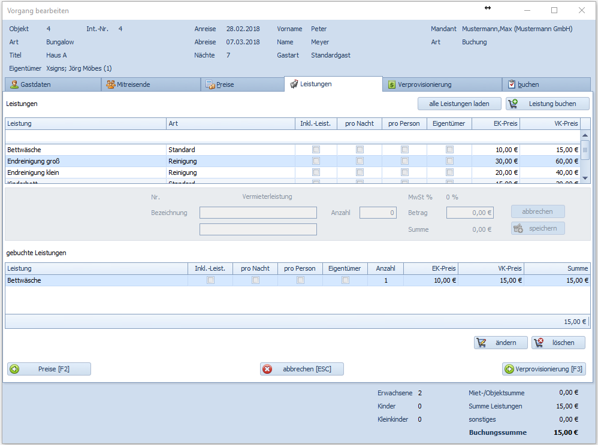Click the Preise calculator icon
The width and height of the screenshot is (598, 445).
(210, 84)
